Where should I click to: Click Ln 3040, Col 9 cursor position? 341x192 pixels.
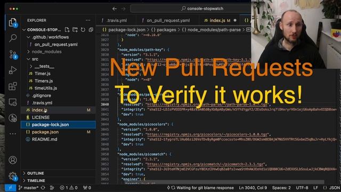253,188
